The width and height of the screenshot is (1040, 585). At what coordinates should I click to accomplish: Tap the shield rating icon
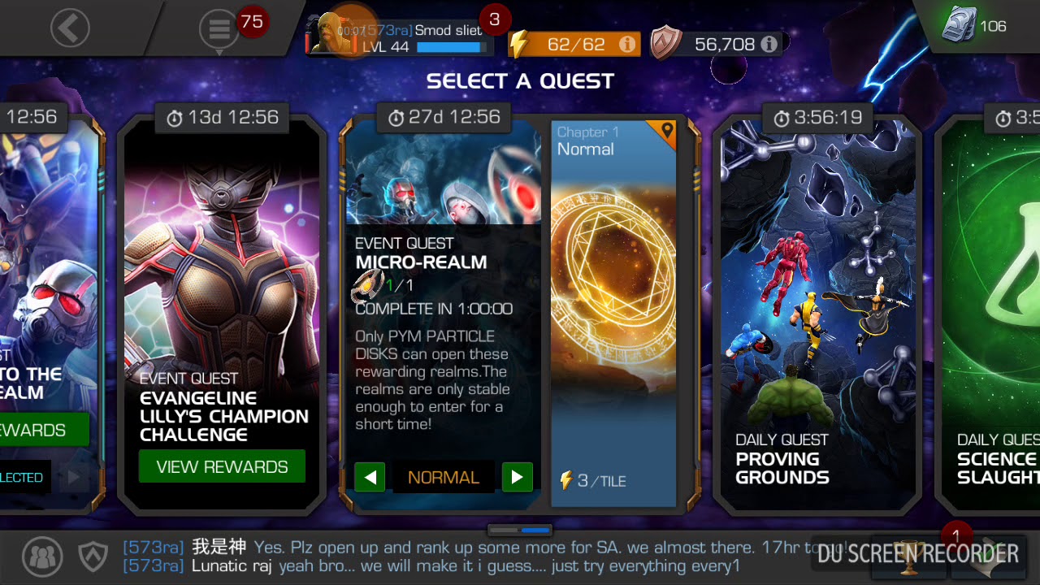pyautogui.click(x=666, y=44)
